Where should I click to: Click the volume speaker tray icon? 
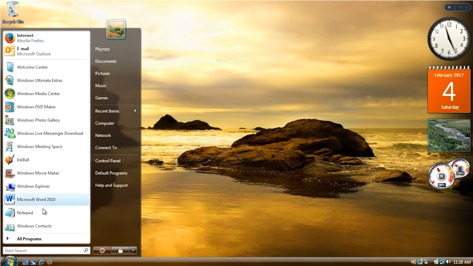click(448, 262)
